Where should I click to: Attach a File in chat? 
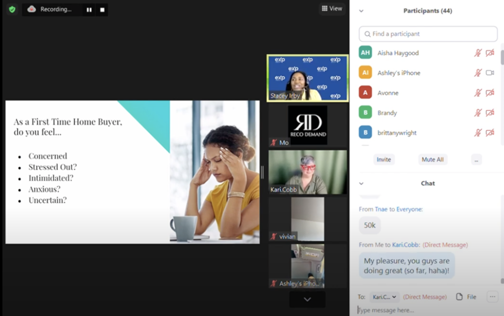point(466,297)
